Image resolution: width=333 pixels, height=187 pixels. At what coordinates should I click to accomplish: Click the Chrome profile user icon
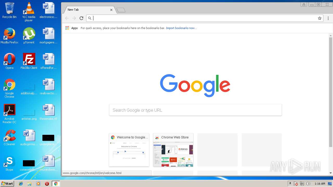[x=304, y=4]
